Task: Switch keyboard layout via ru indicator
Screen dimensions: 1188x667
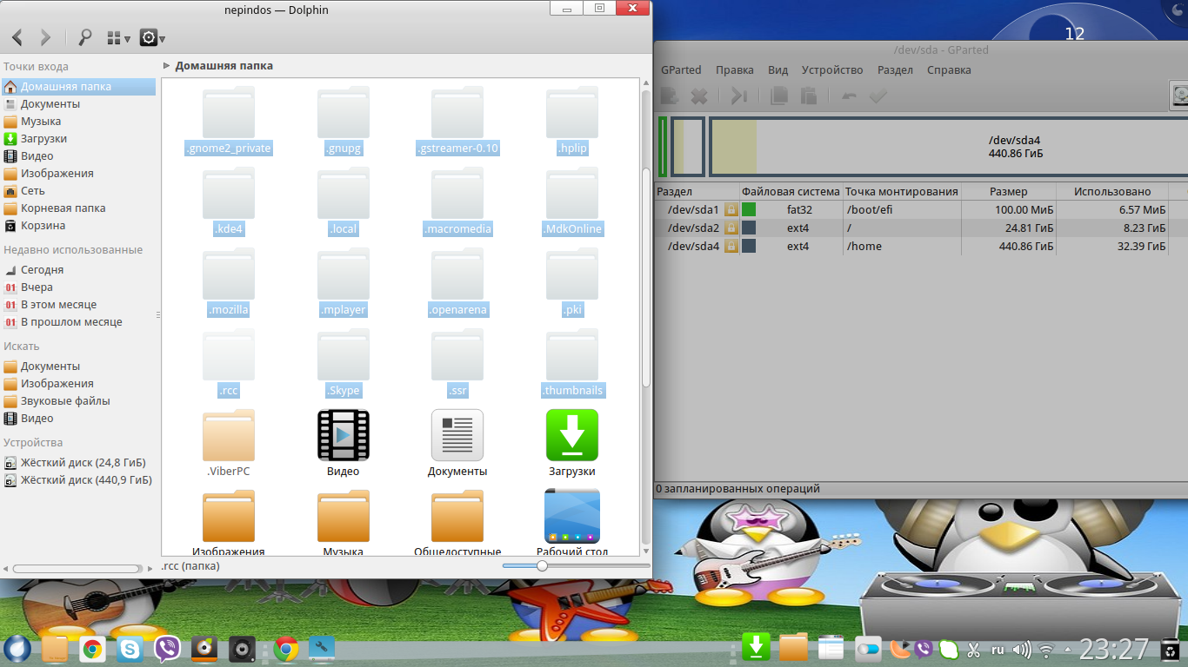Action: (998, 649)
